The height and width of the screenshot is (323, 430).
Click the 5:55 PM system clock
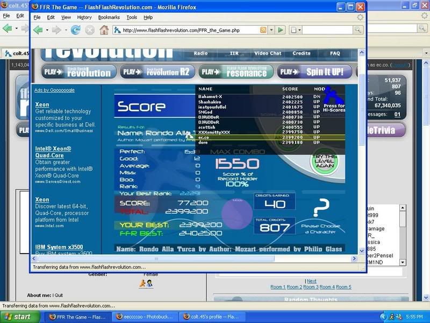coord(414,317)
